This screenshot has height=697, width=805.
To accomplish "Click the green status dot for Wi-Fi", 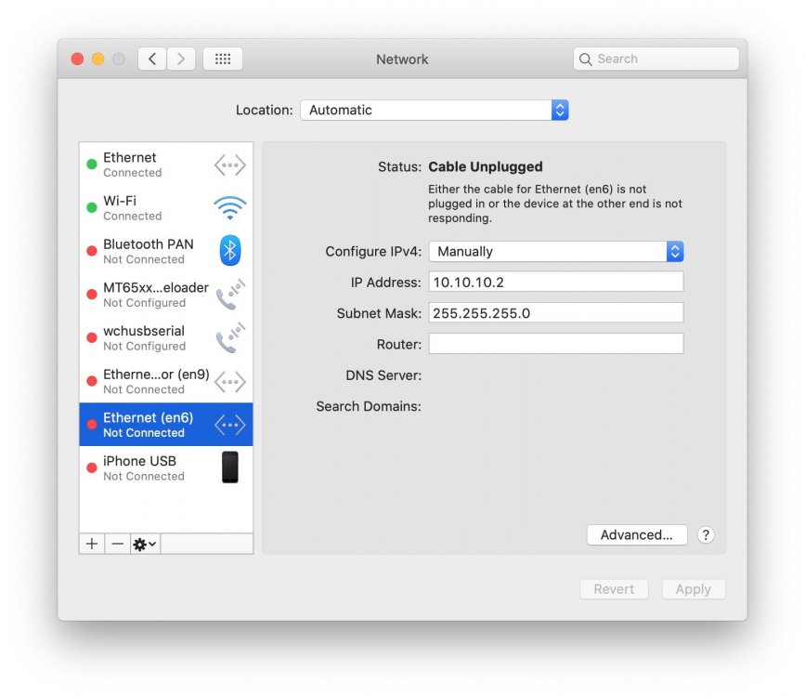I will [x=92, y=207].
